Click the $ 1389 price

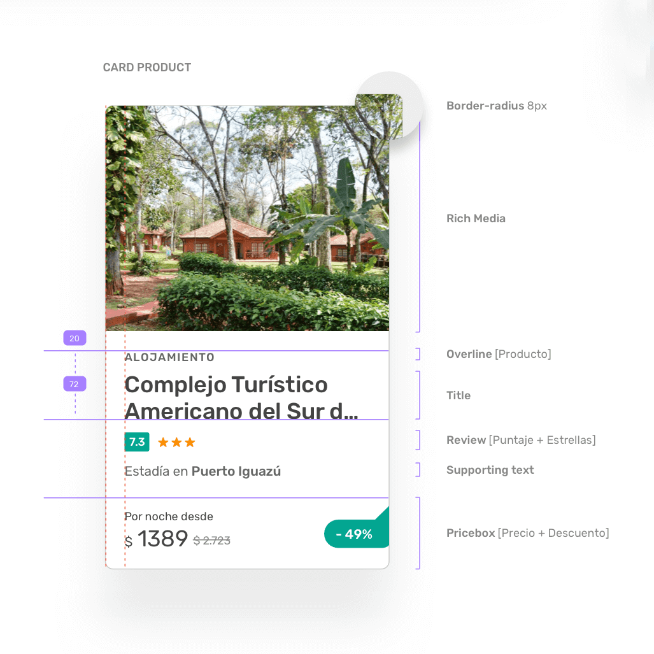[x=157, y=539]
